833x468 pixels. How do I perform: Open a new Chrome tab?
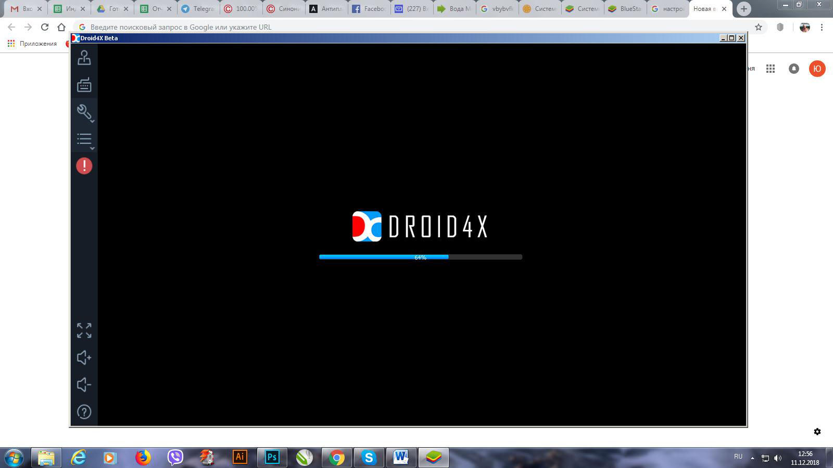pyautogui.click(x=743, y=9)
